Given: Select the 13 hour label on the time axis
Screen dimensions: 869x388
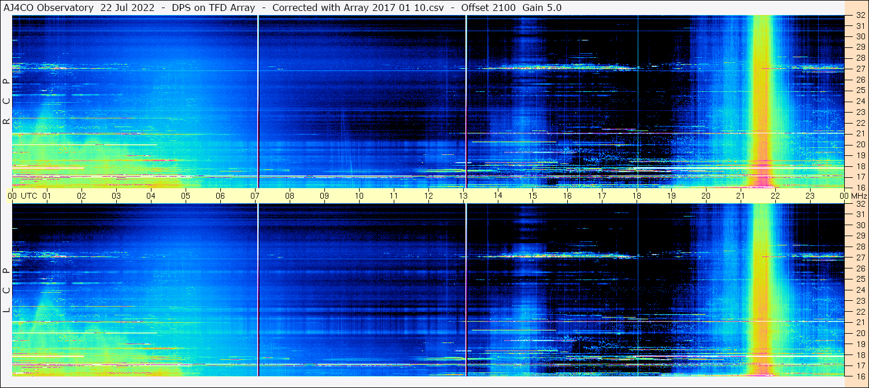Looking at the screenshot, I should tap(463, 196).
